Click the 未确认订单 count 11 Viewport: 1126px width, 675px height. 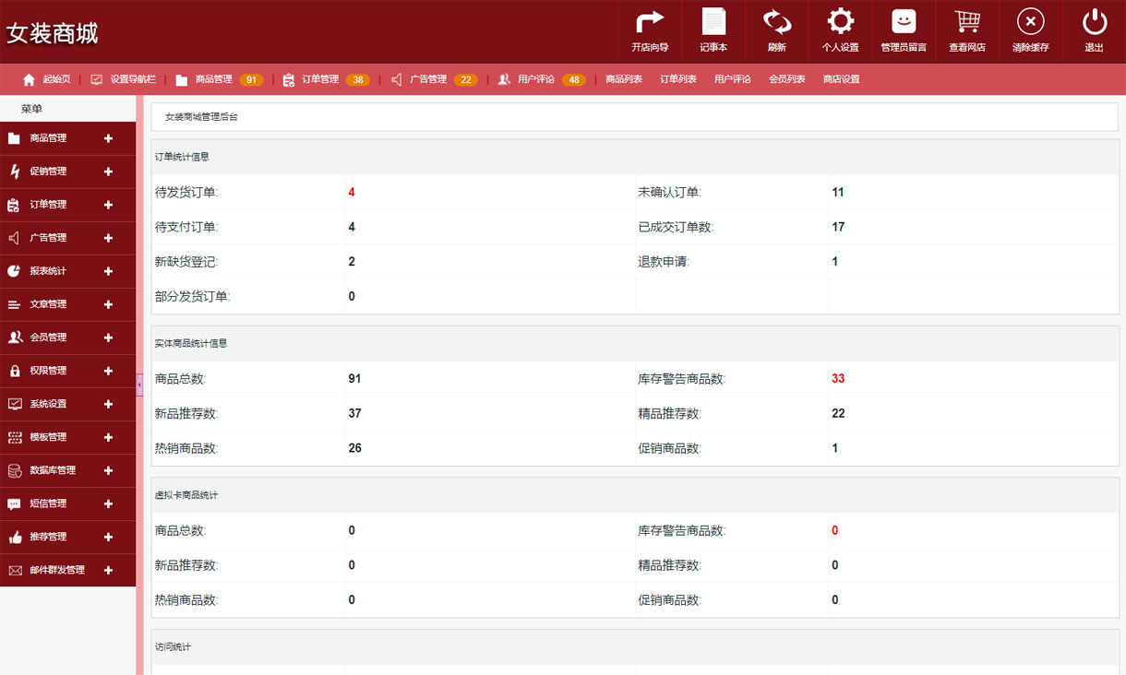coord(838,193)
